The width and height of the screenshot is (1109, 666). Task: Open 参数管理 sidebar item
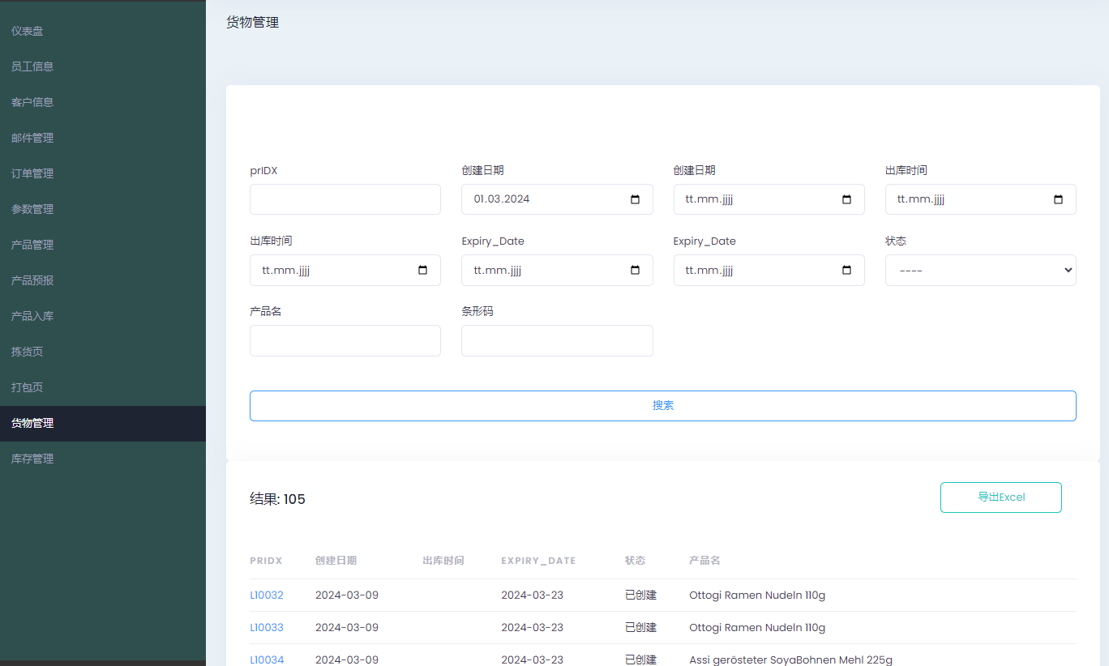(103, 209)
